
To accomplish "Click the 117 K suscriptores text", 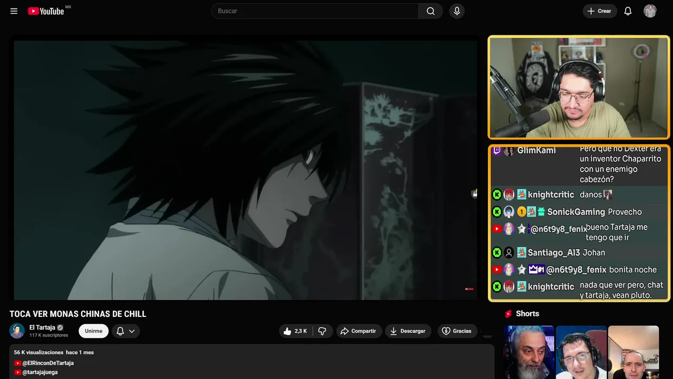I will coord(49,335).
